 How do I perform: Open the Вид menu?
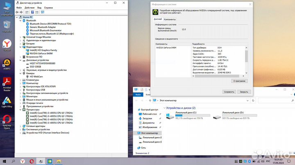[x=39, y=8]
